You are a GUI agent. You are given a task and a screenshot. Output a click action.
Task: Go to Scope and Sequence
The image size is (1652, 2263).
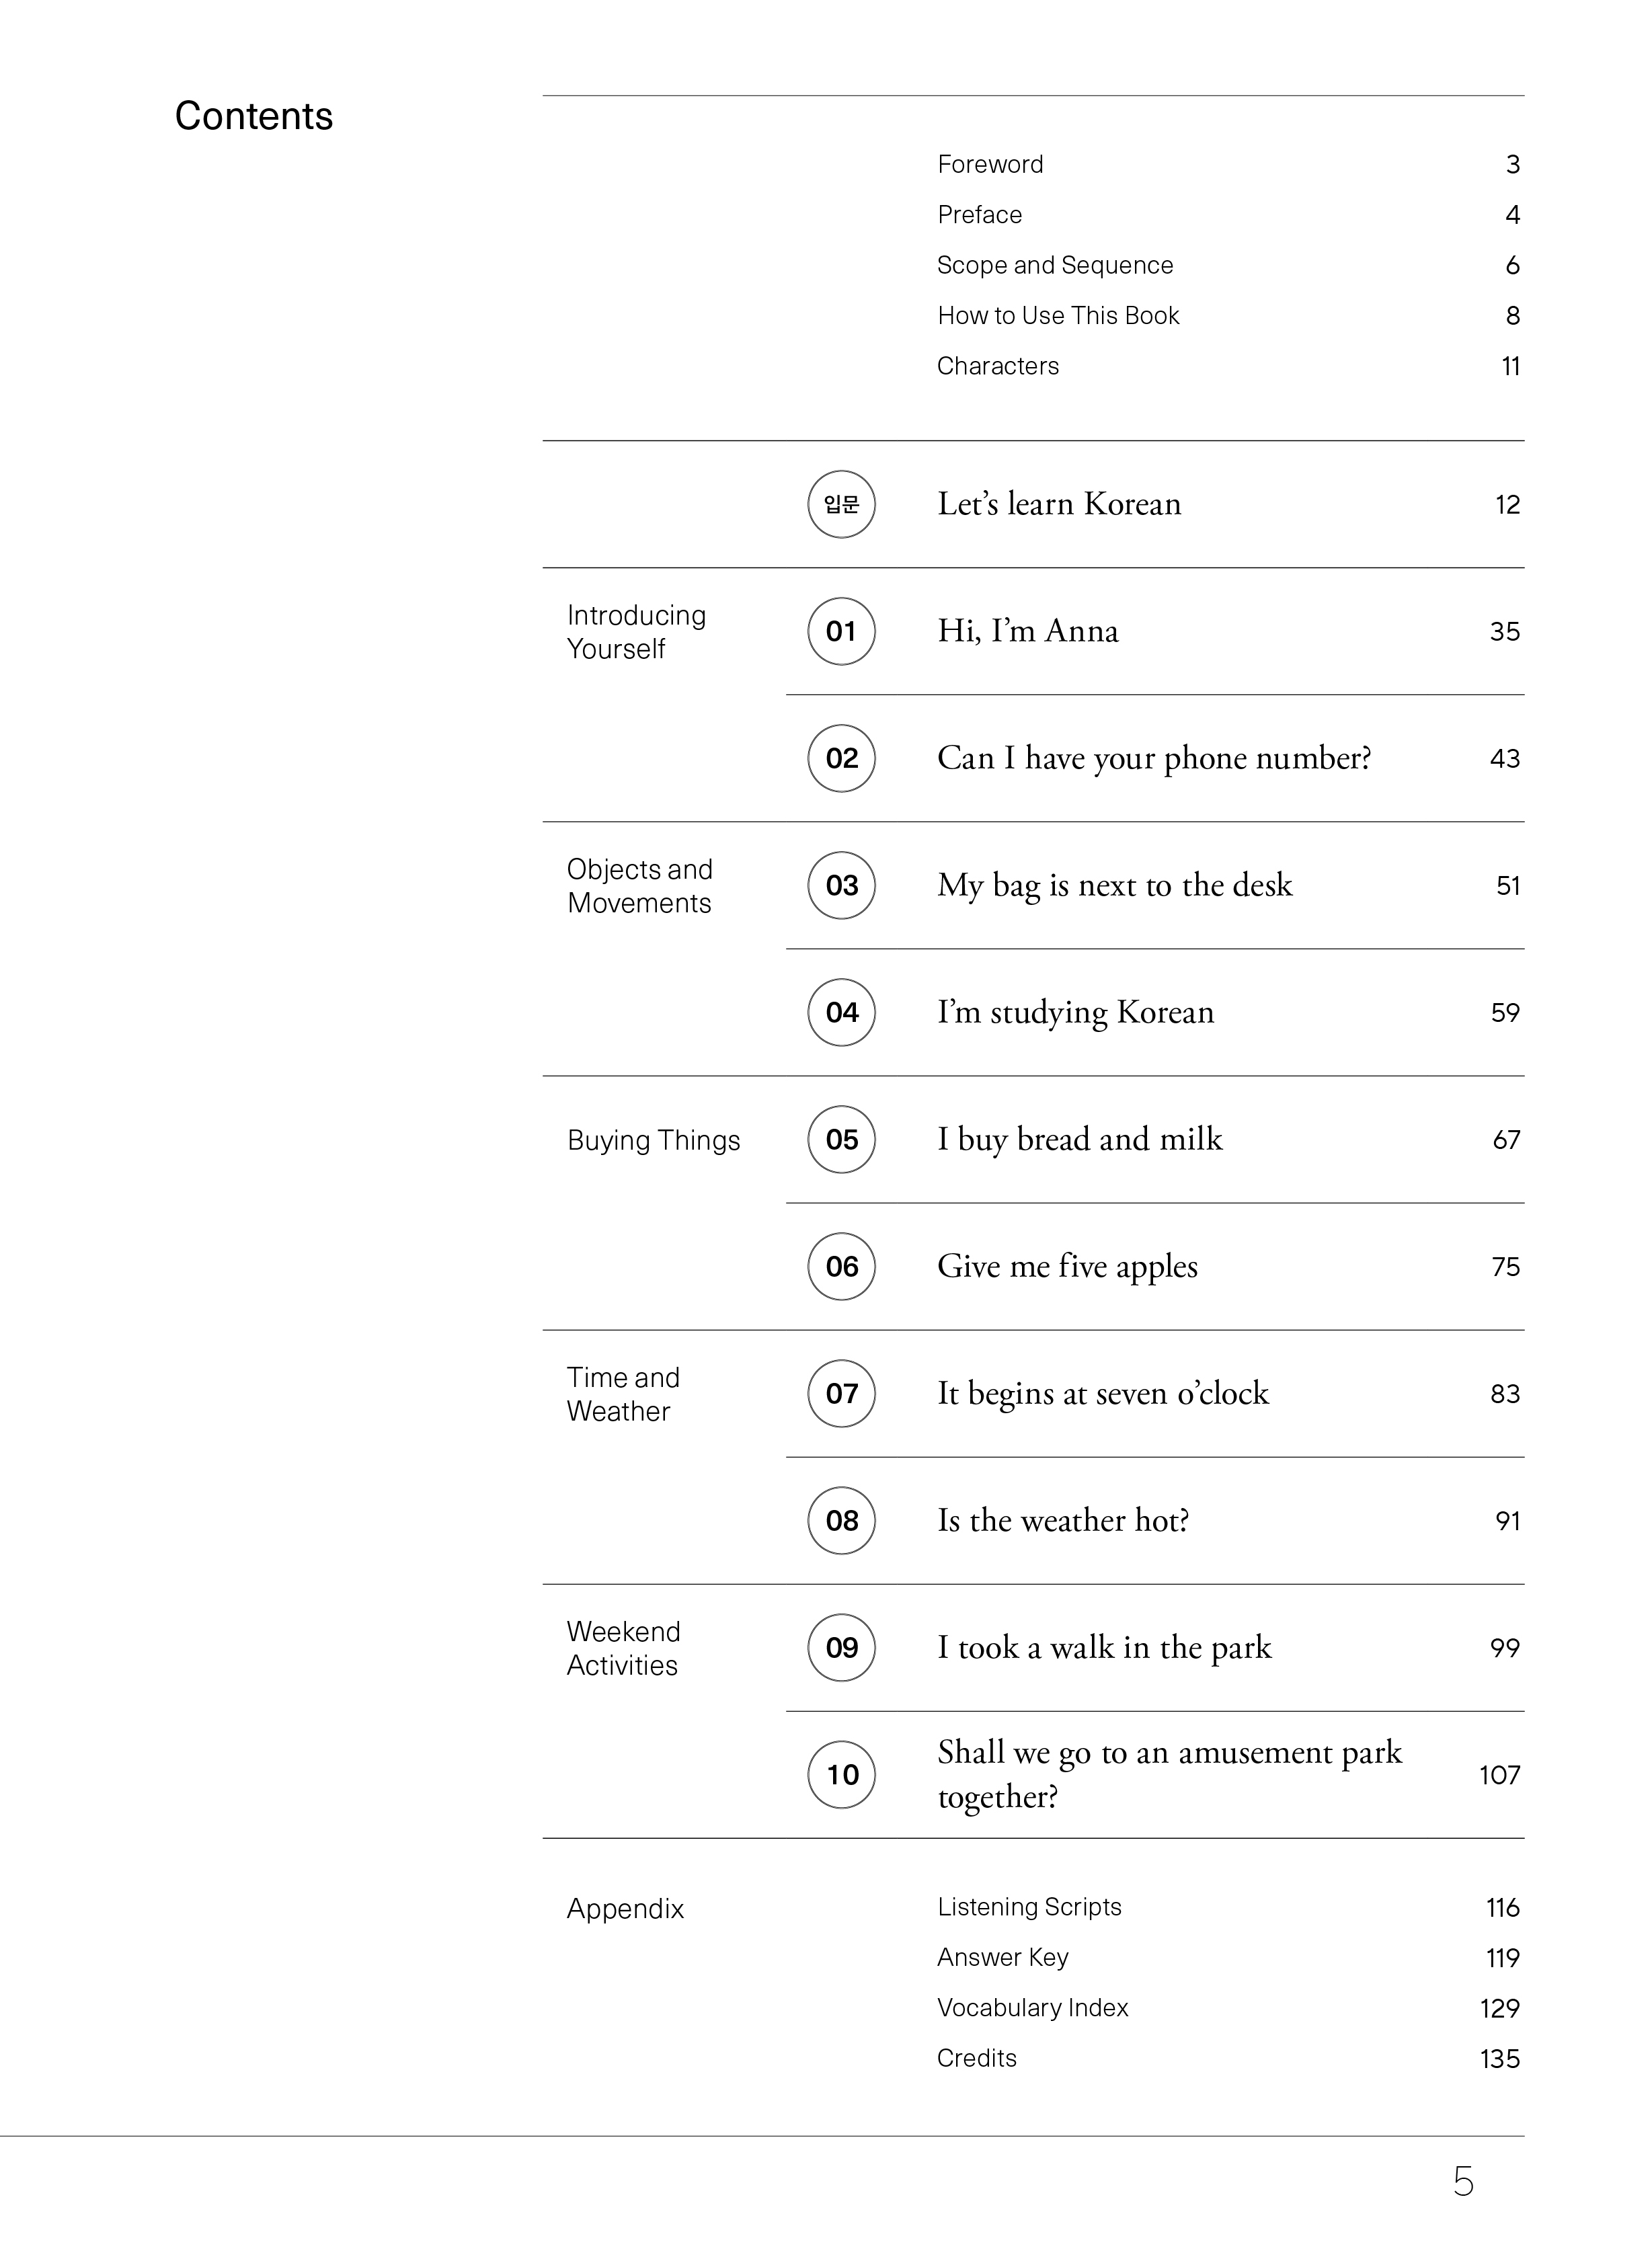(1054, 265)
